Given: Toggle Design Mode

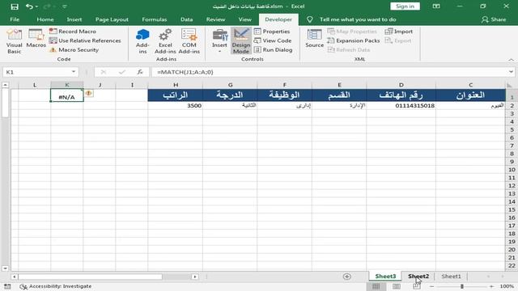Looking at the screenshot, I should pyautogui.click(x=241, y=41).
